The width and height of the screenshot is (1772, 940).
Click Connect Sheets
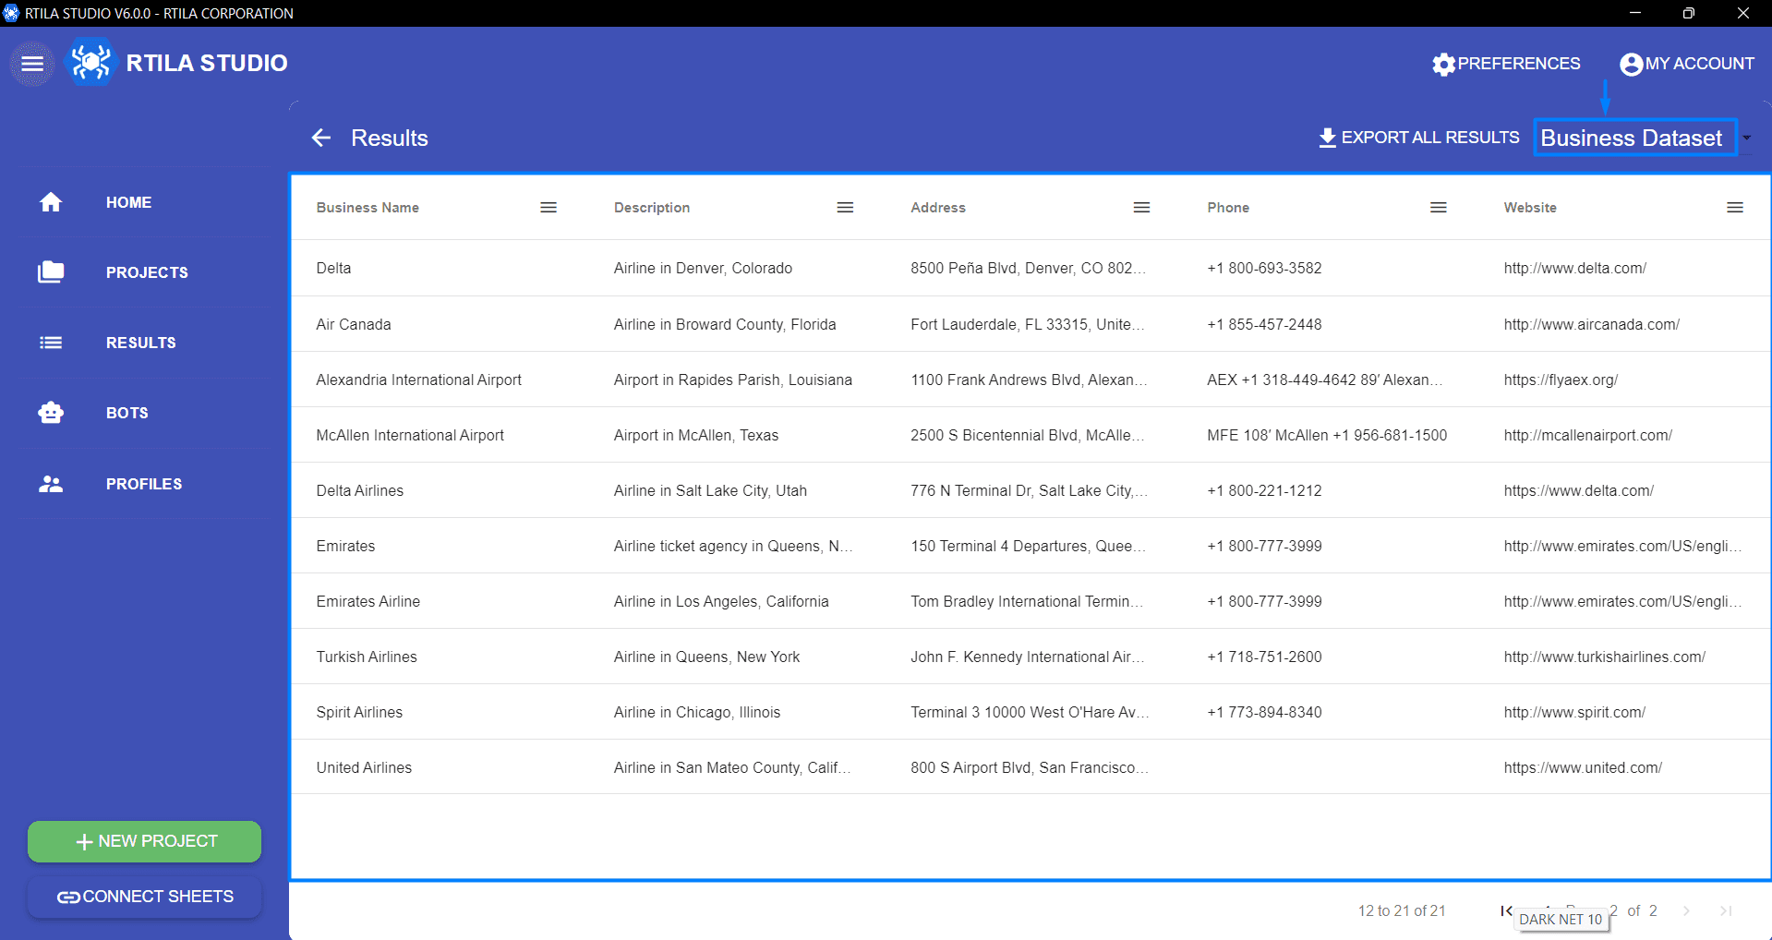(144, 896)
